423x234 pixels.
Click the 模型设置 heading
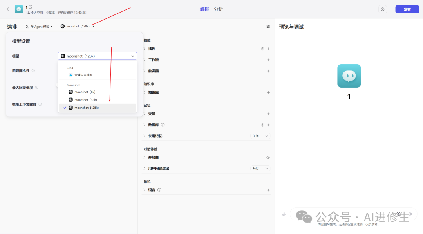[x=21, y=41]
